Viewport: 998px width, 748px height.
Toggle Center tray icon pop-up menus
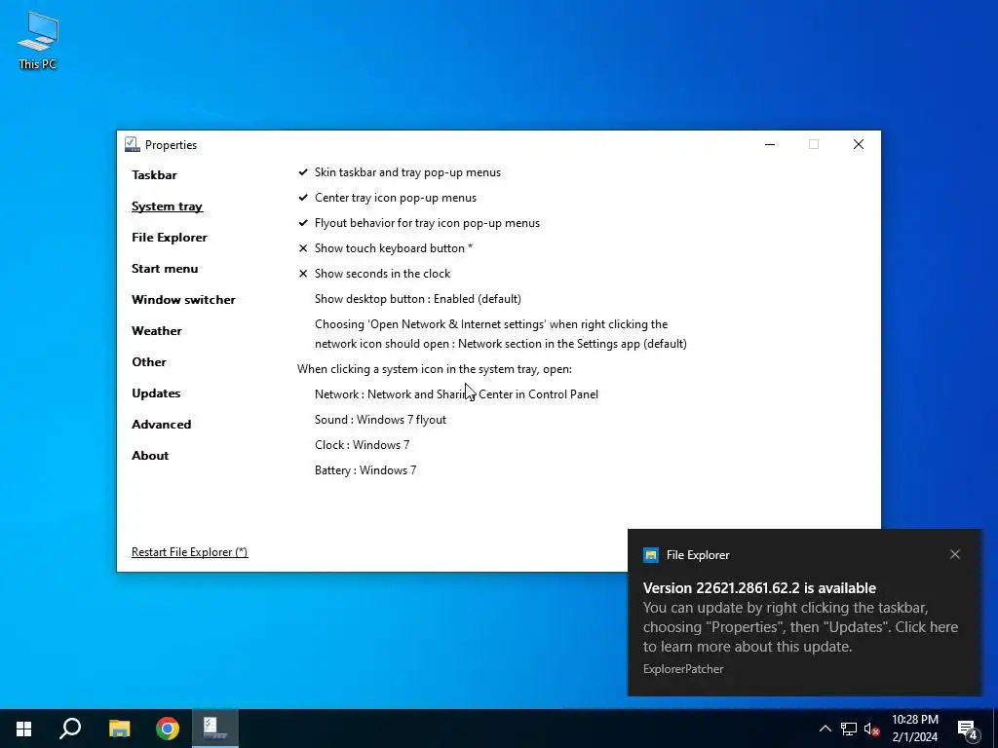387,198
